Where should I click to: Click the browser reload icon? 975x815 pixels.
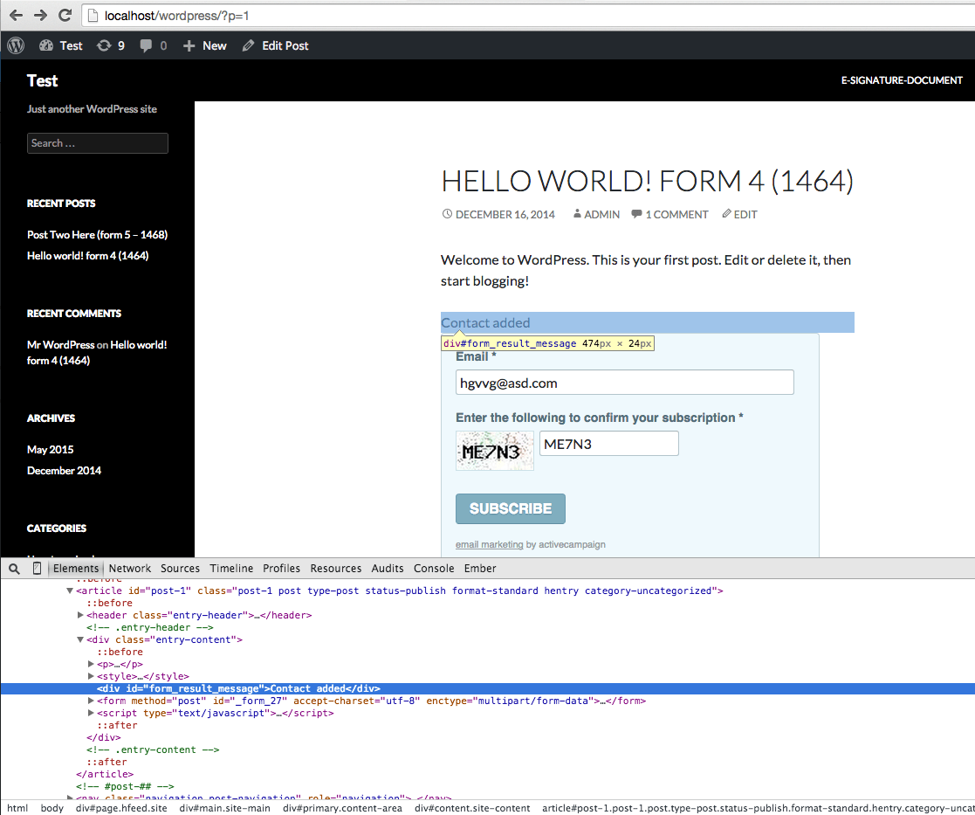coord(65,16)
